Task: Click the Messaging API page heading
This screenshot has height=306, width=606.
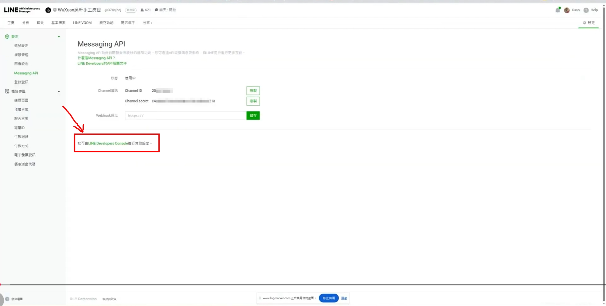Action: 101,44
